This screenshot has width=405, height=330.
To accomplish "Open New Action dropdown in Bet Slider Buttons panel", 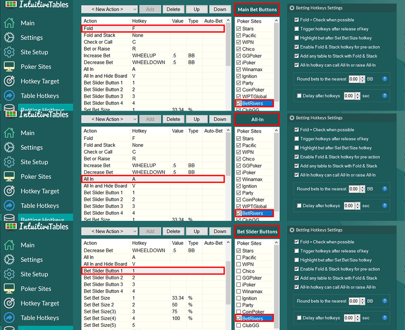I will (x=109, y=231).
